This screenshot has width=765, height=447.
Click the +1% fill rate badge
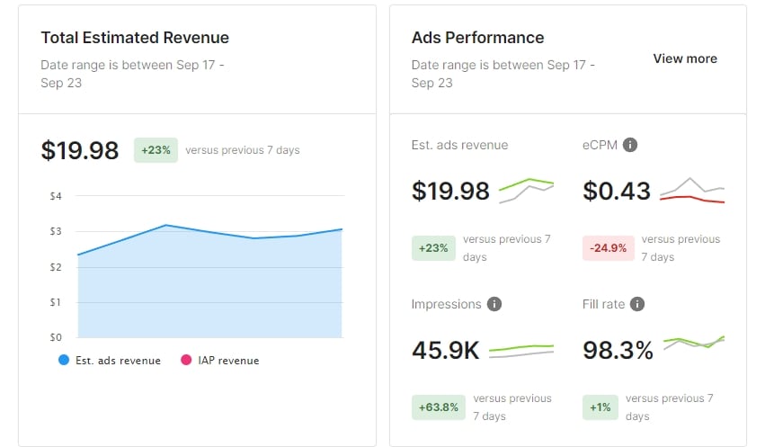click(600, 407)
